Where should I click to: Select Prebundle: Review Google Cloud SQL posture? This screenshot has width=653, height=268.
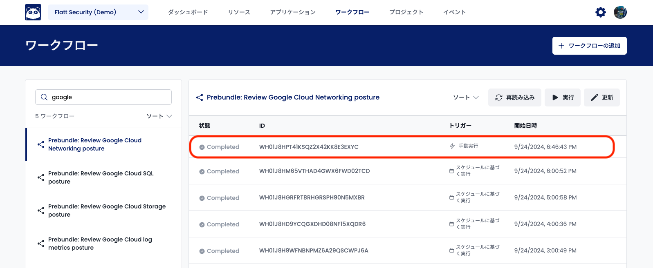click(x=104, y=177)
